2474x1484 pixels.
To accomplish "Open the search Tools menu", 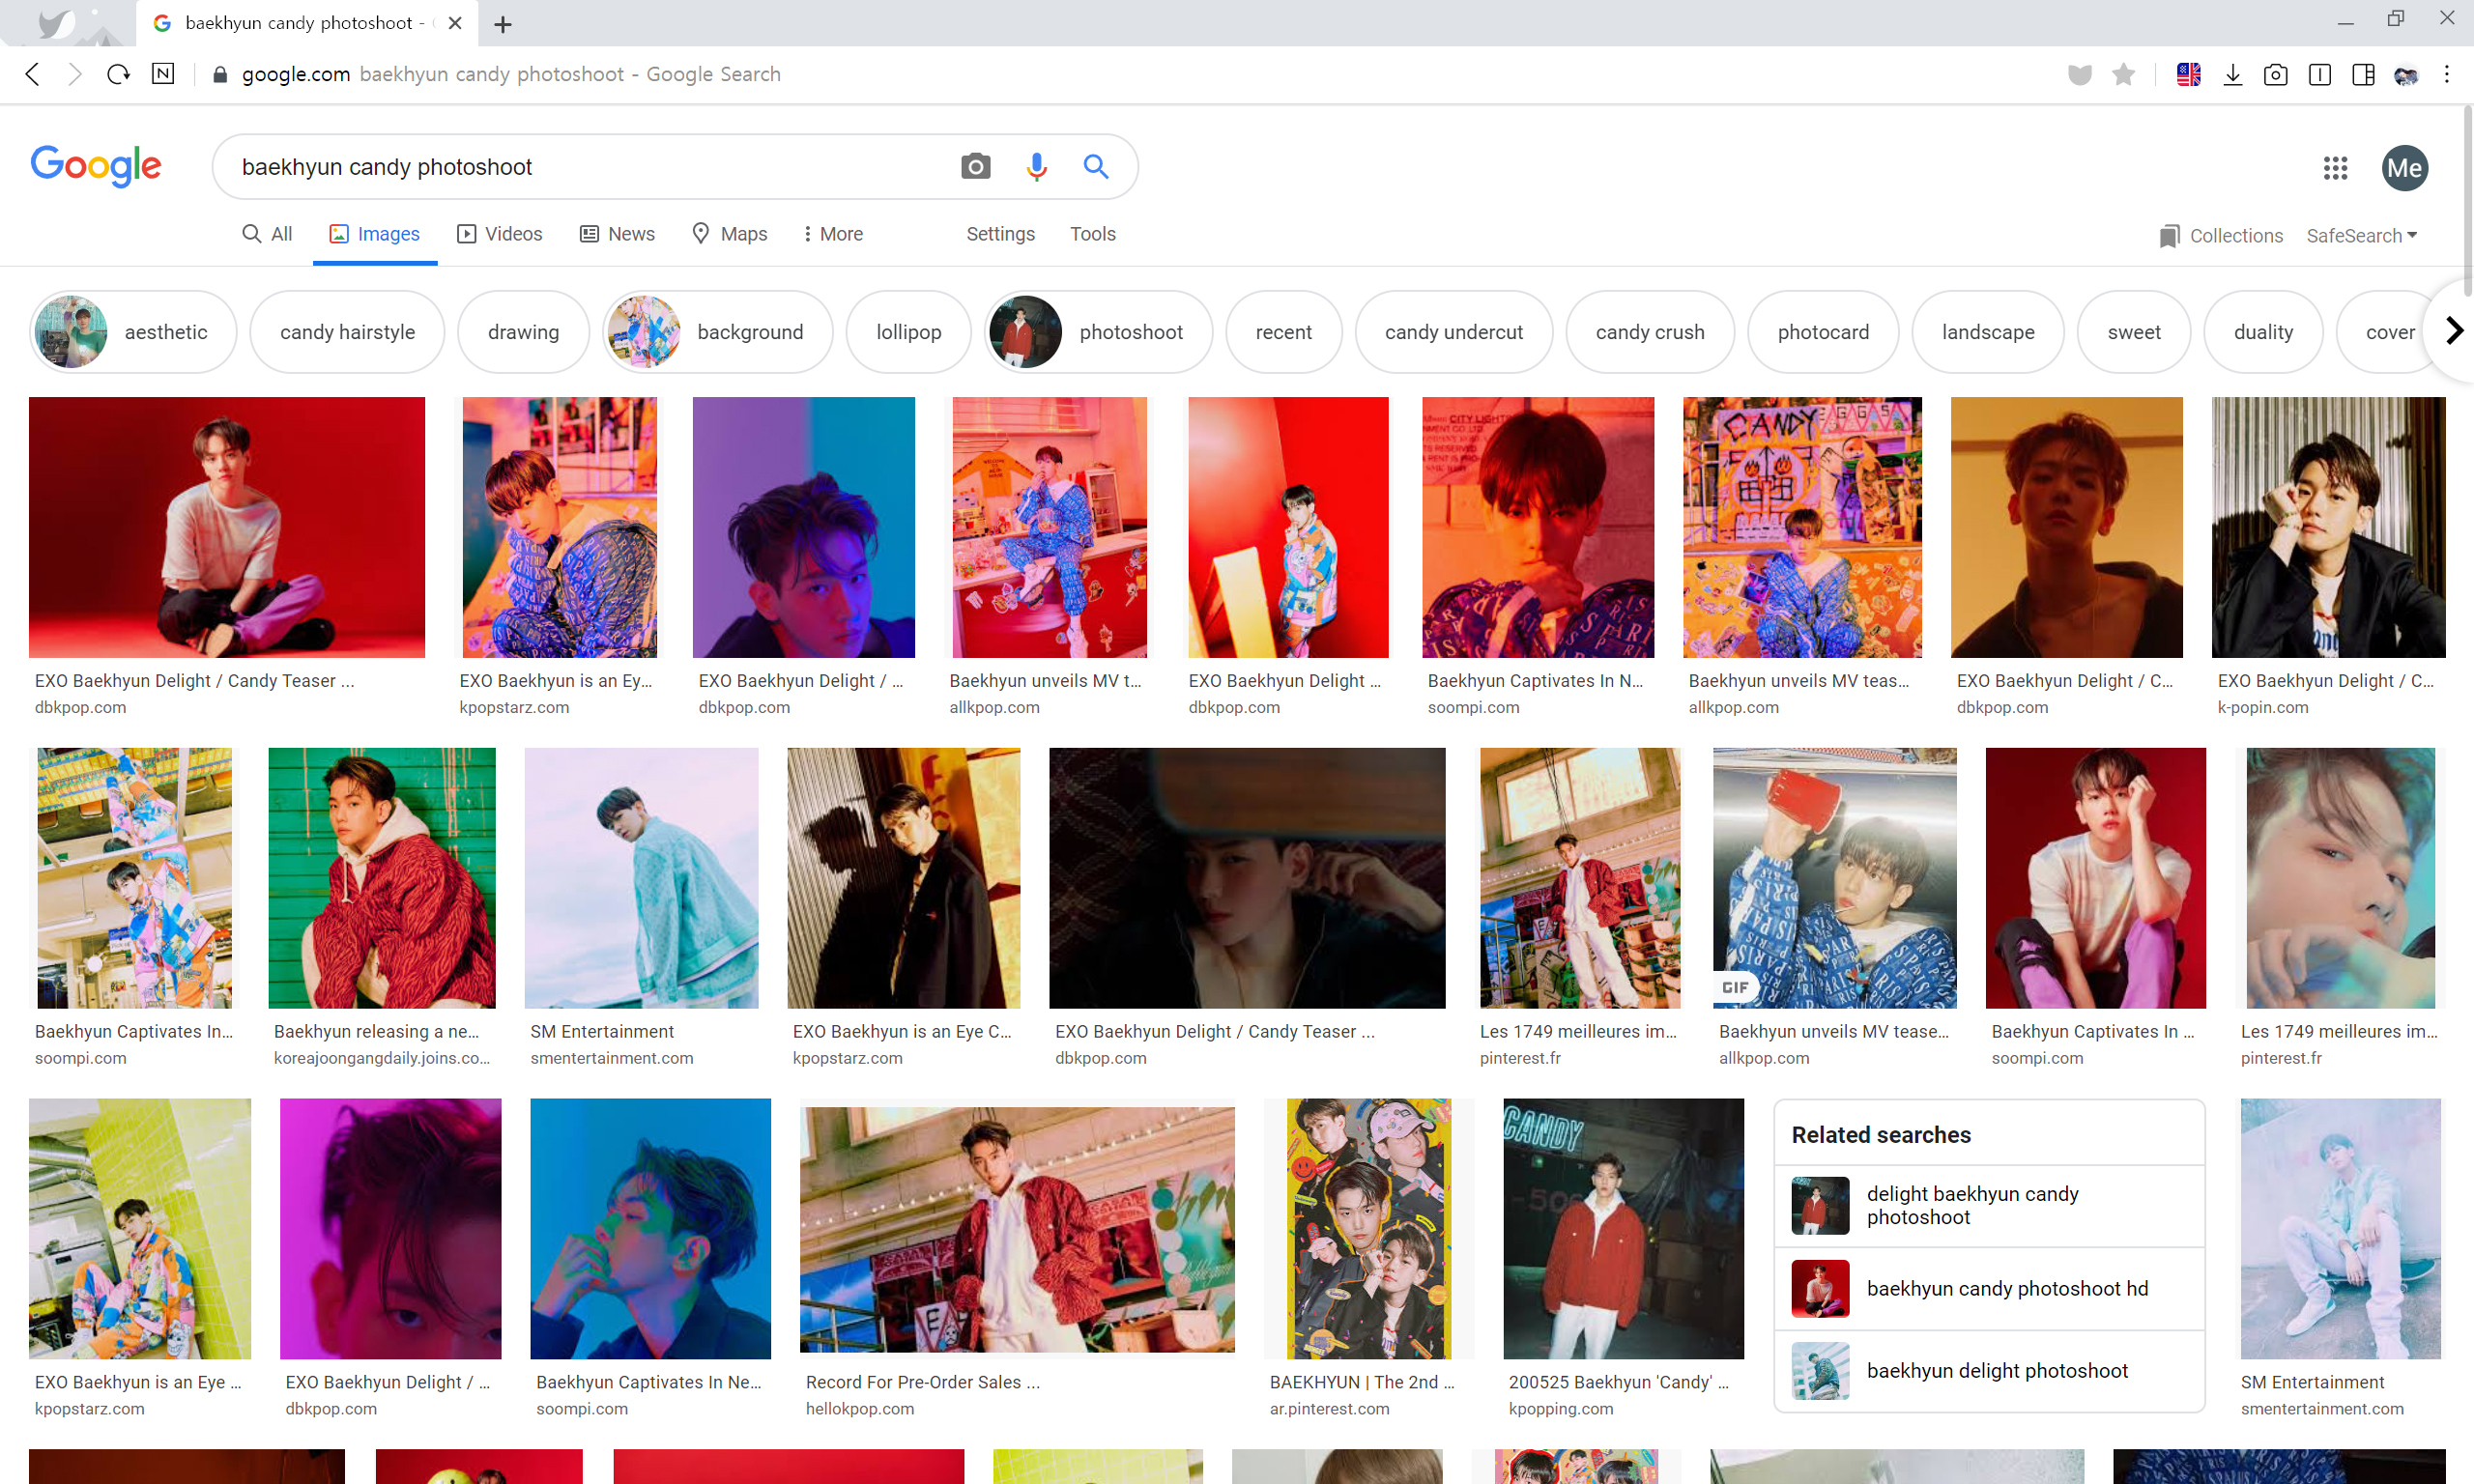I will [1092, 234].
